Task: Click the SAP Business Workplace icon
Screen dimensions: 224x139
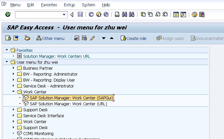Action: 27,38
